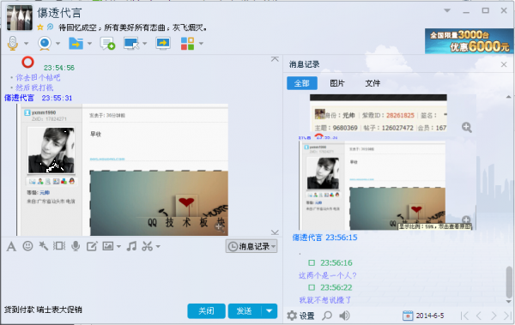Click the contact name 傷透代言 title
The width and height of the screenshot is (515, 325).
pyautogui.click(x=59, y=13)
